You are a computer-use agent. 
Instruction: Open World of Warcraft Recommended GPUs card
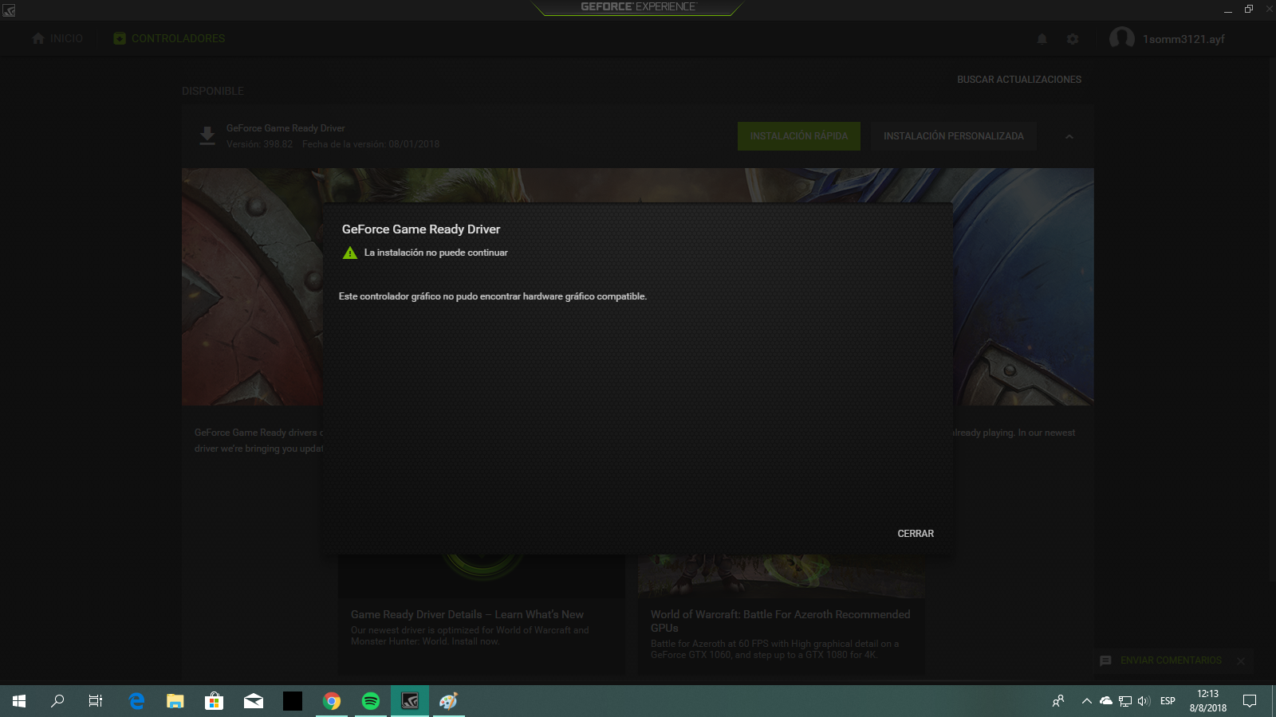tap(782, 615)
